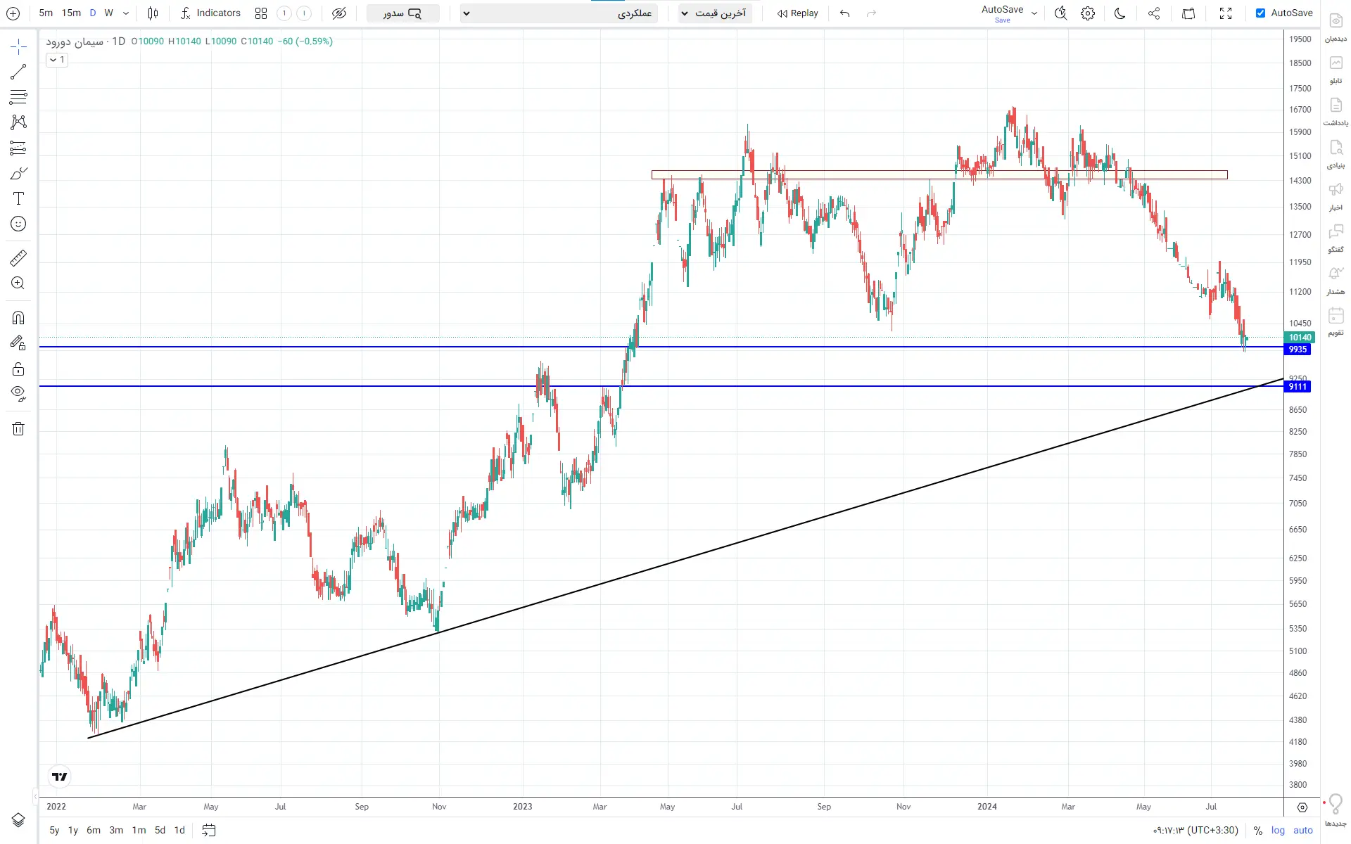The height and width of the screenshot is (844, 1351).
Task: Open quick search icon
Action: point(1060,13)
